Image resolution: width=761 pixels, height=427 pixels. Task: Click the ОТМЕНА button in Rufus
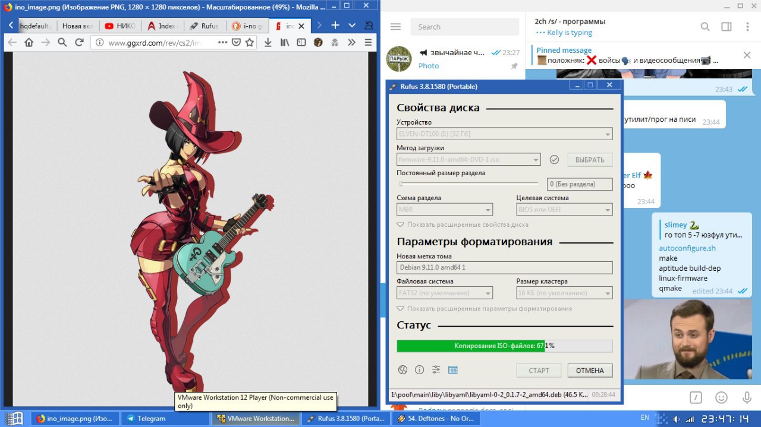(590, 370)
